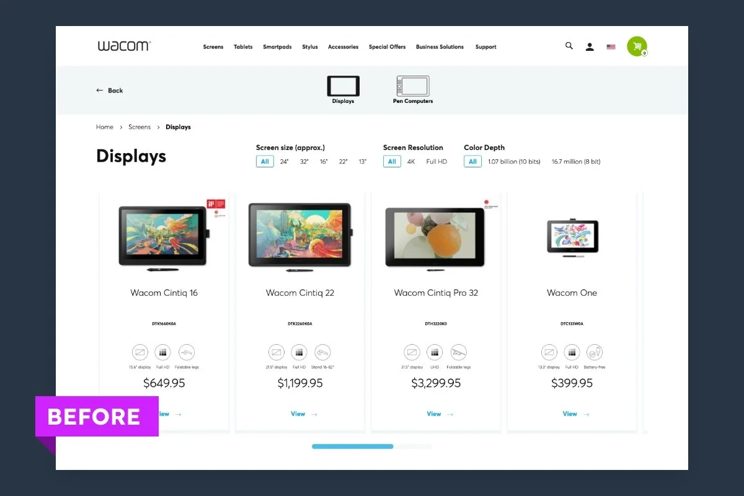Filter screen size by 32"

click(304, 161)
